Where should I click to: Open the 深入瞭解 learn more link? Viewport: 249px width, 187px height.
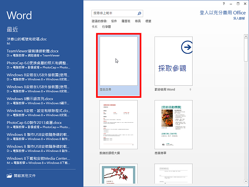pyautogui.click(x=239, y=18)
